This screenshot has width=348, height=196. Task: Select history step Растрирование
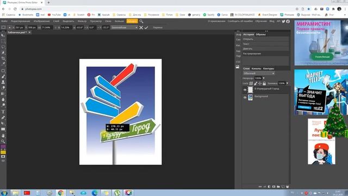point(266,53)
